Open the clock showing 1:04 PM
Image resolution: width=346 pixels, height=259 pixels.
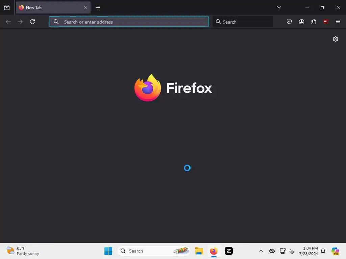(x=308, y=251)
